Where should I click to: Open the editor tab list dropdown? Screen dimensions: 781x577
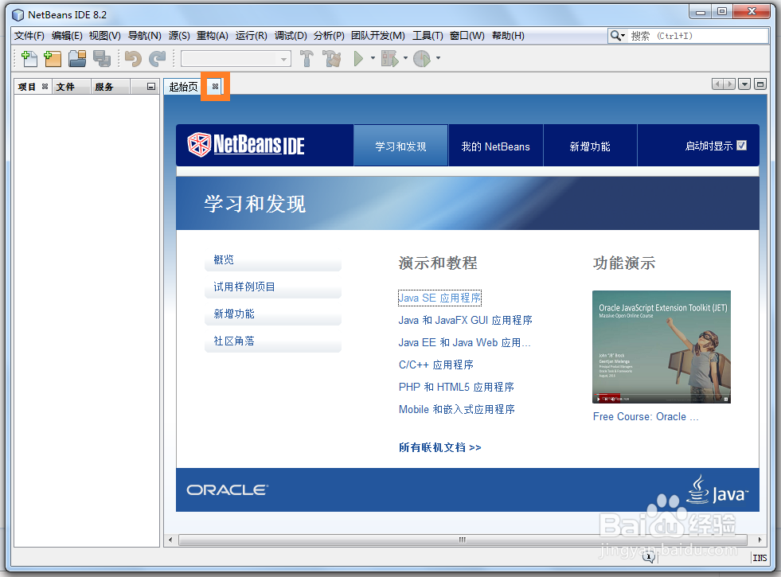tap(745, 83)
